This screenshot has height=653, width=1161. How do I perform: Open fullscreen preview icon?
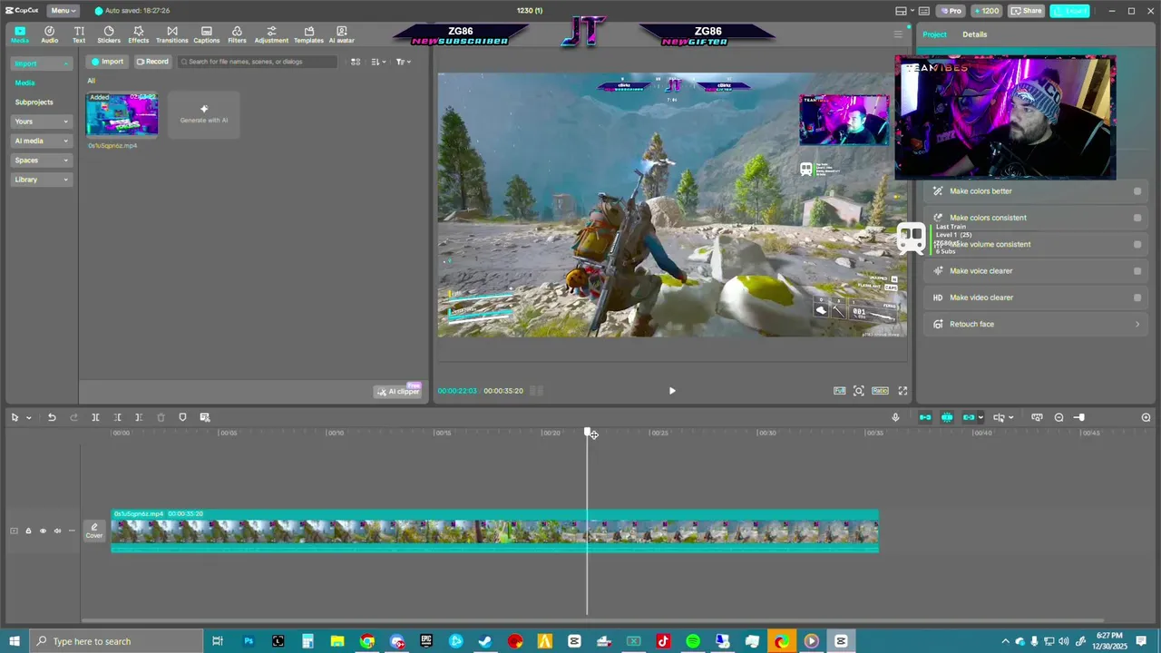click(x=902, y=391)
